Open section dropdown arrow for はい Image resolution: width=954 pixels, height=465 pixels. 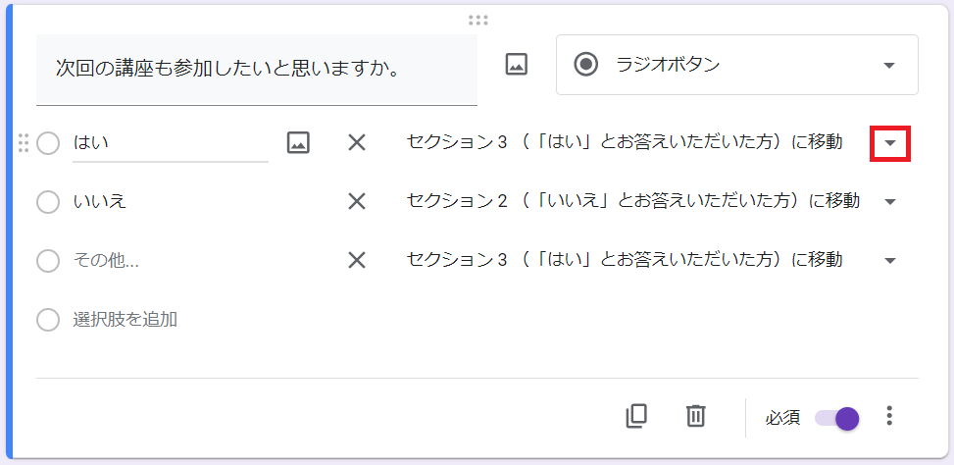tap(890, 143)
